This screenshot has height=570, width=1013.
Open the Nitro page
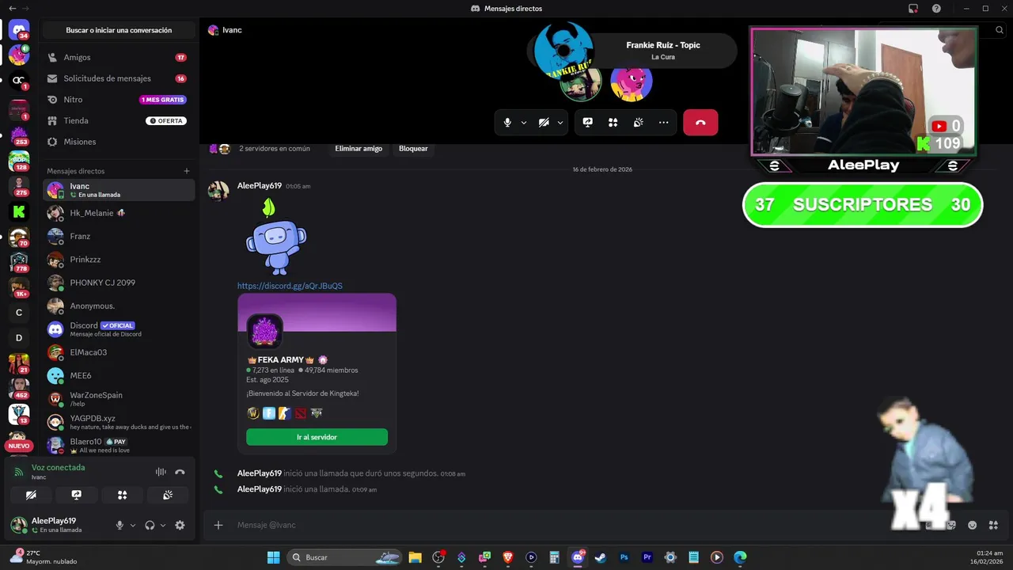(117, 100)
